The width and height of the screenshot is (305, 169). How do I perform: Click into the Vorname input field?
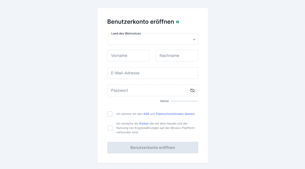128,55
